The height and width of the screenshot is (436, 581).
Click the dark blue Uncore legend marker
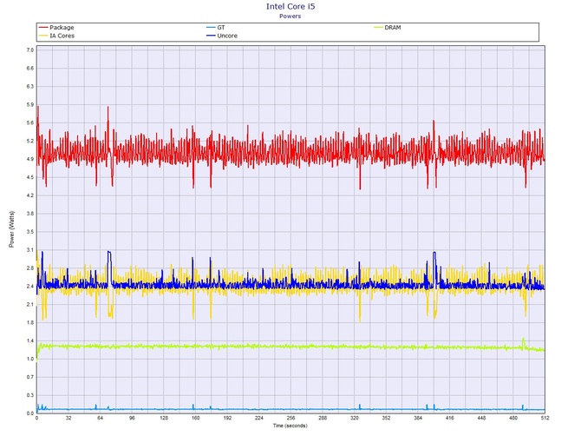(211, 36)
